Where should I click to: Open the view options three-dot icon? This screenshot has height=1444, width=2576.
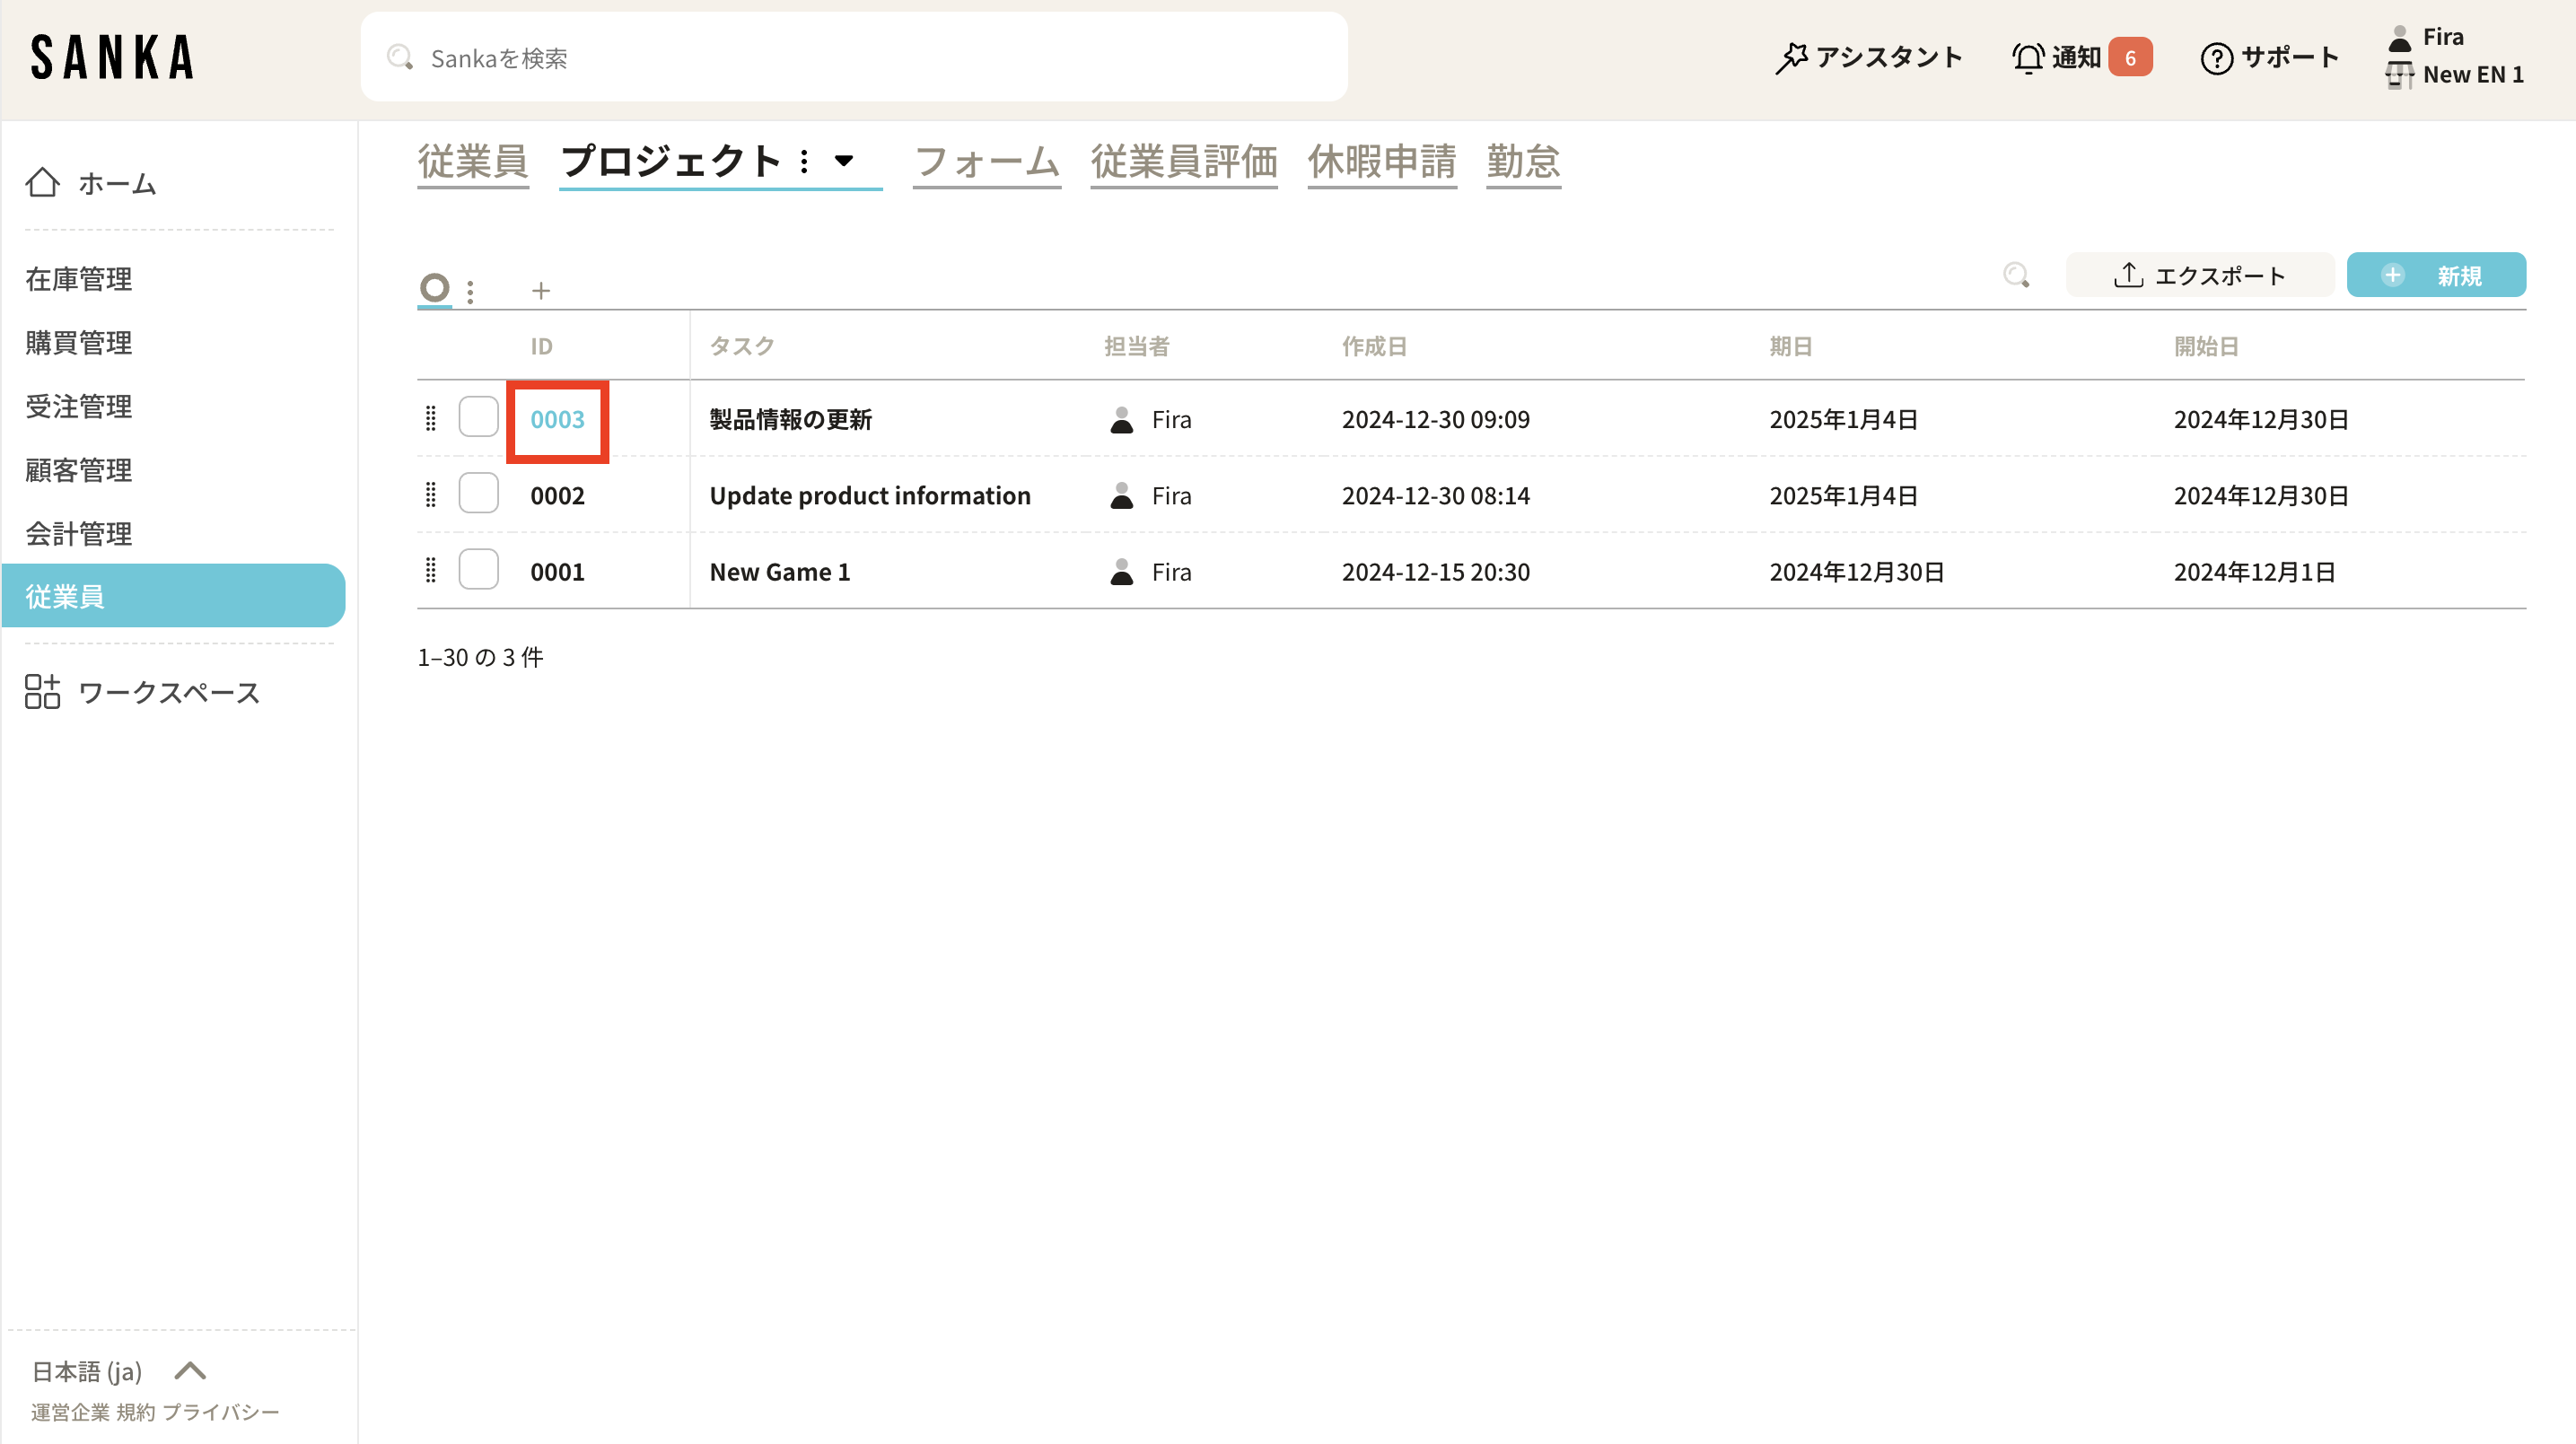(x=470, y=291)
